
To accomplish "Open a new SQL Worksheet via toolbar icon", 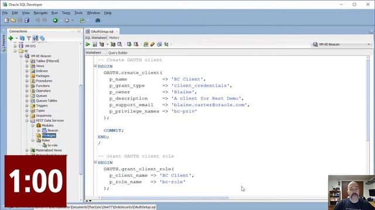I will click(82, 20).
